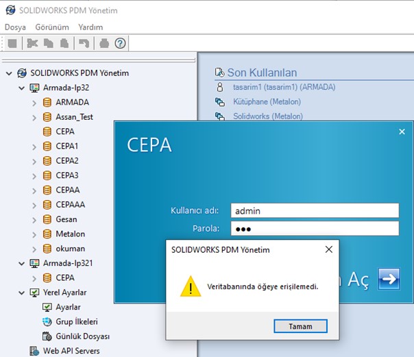
Task: Click the Print icon in toolbar
Action: pos(103,43)
